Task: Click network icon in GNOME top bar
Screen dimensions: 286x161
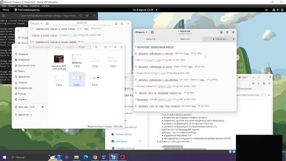Action: pos(274,10)
